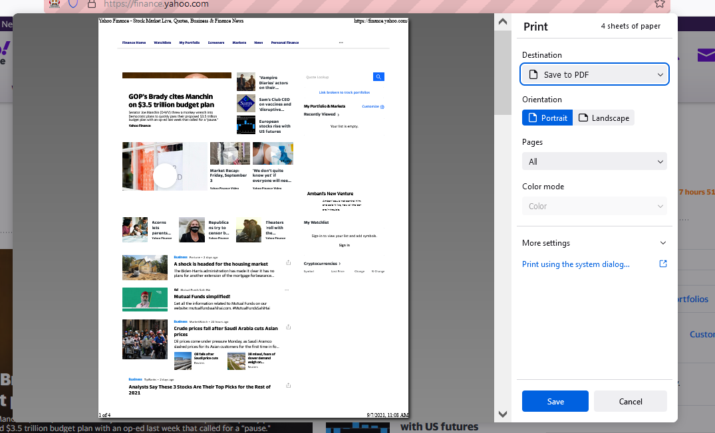Viewport: 715px width, 433px height.
Task: Click share icon beside Analysts Say article
Action: [288, 385]
